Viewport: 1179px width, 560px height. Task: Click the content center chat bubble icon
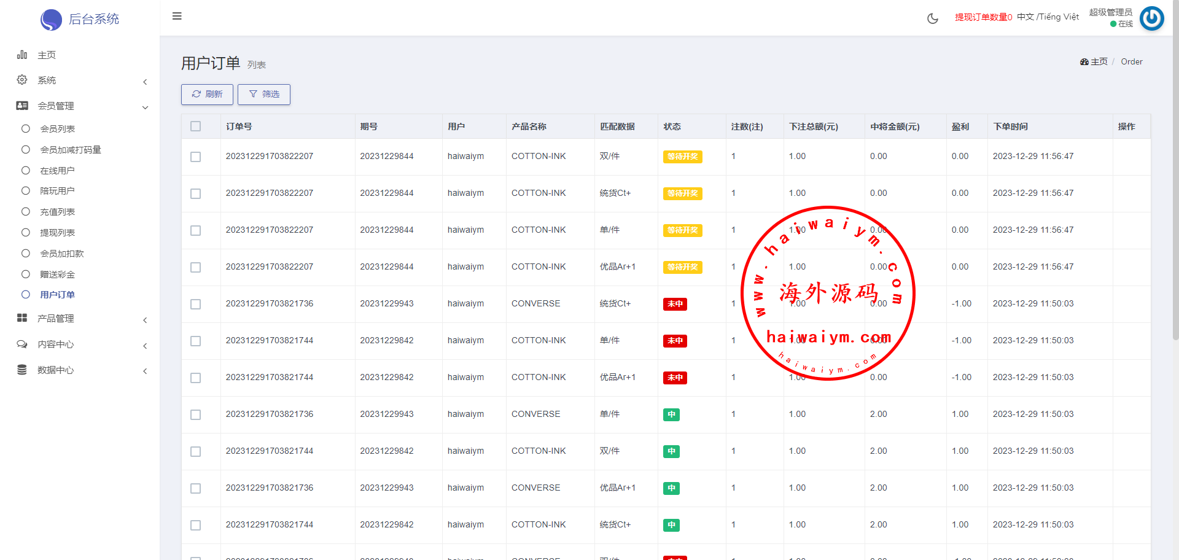[x=22, y=344]
